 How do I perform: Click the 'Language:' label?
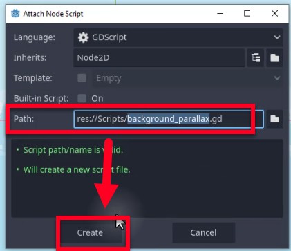[35, 37]
